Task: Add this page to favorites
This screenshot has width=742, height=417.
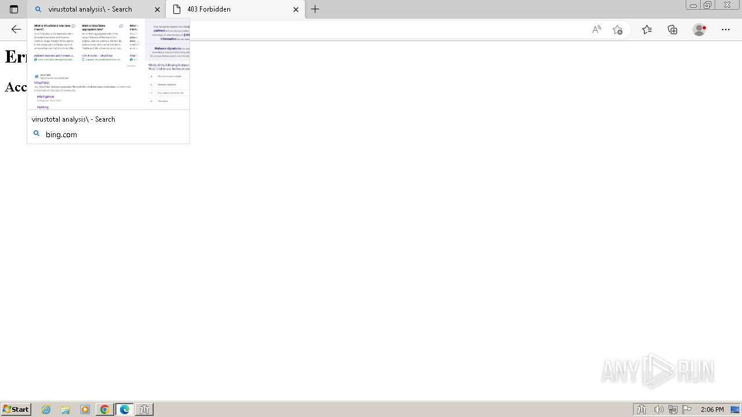Action: [x=617, y=30]
